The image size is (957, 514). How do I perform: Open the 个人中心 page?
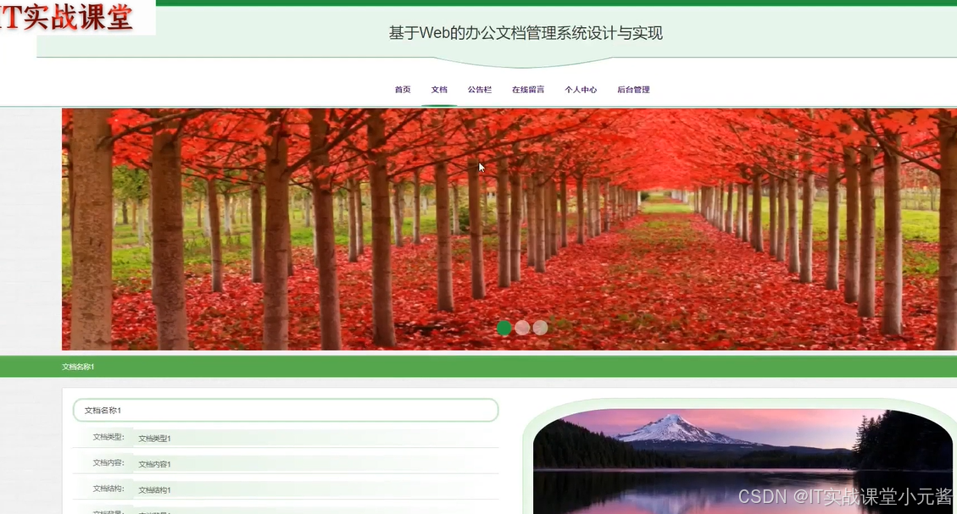click(582, 89)
